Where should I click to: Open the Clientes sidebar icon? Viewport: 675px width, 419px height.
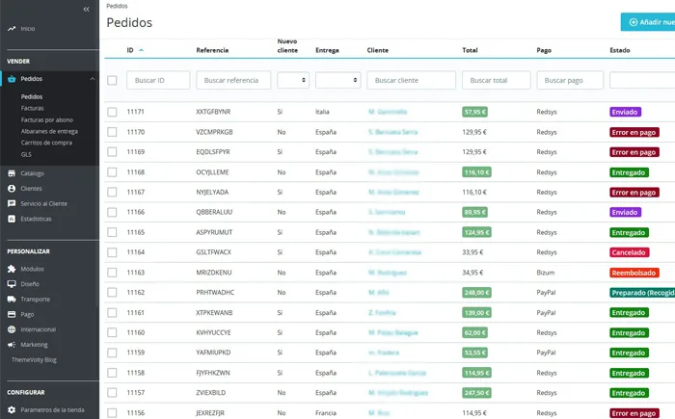click(x=11, y=189)
